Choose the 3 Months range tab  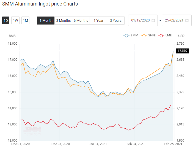64,20
